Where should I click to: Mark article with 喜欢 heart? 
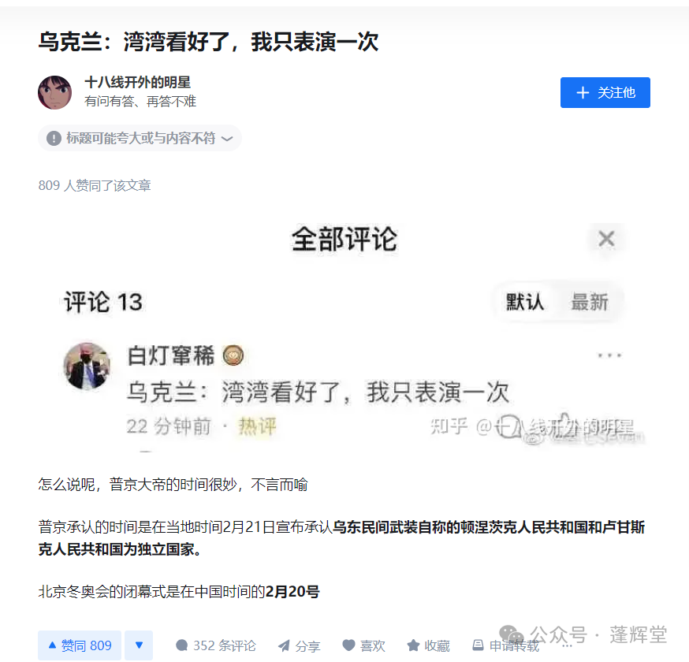pyautogui.click(x=363, y=645)
